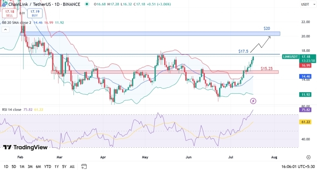Open timezone setting UTC+5:30
Image resolution: width=317 pixels, height=170 pixels.
pos(298,167)
